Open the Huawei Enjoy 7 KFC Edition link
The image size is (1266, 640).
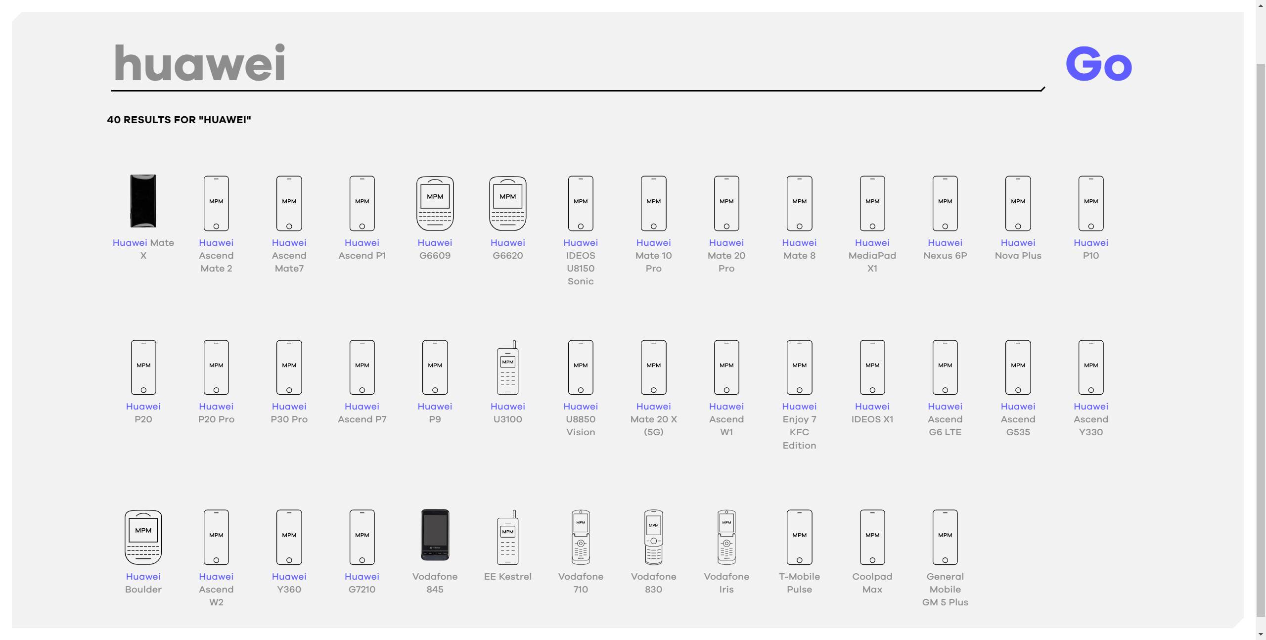[799, 426]
